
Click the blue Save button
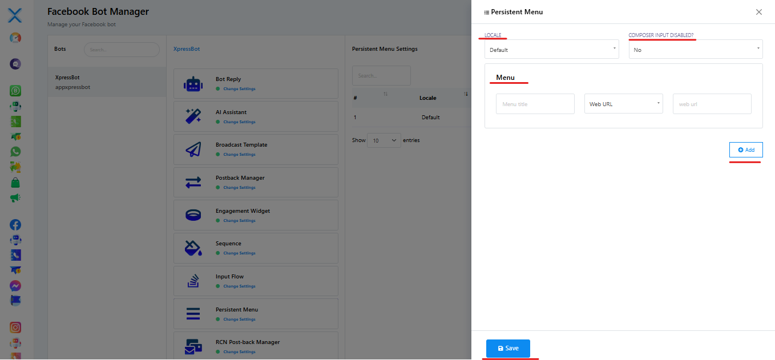pos(508,348)
